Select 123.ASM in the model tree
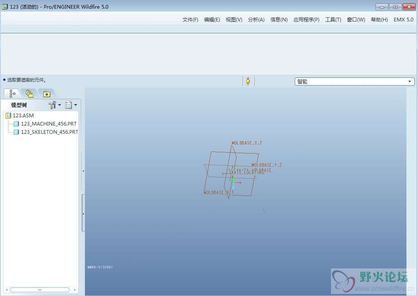Viewport: 418px width, 296px height. [23, 116]
